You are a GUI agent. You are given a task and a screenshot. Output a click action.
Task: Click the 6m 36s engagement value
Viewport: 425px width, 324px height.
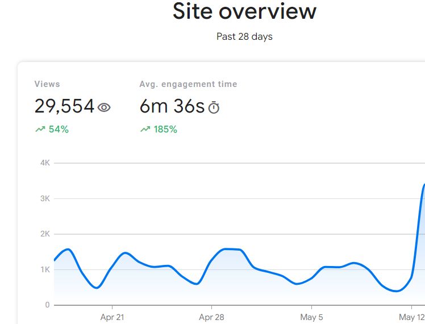pos(172,106)
